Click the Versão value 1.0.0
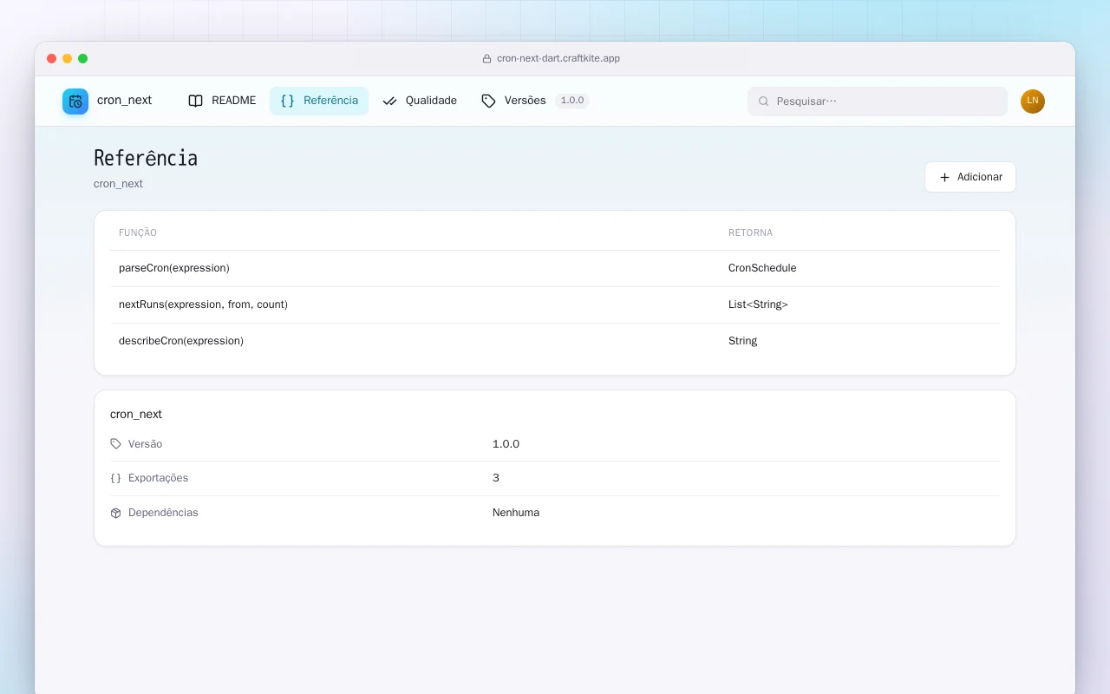Image resolution: width=1110 pixels, height=694 pixels. [x=506, y=444]
